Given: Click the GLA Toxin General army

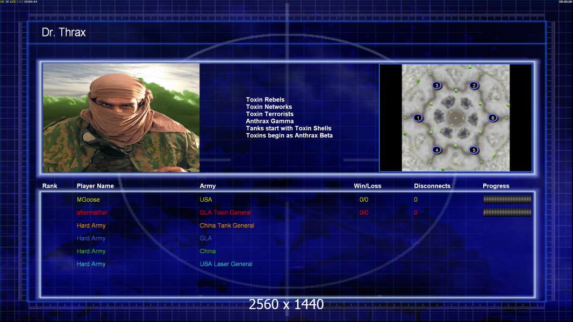Looking at the screenshot, I should click(x=225, y=212).
